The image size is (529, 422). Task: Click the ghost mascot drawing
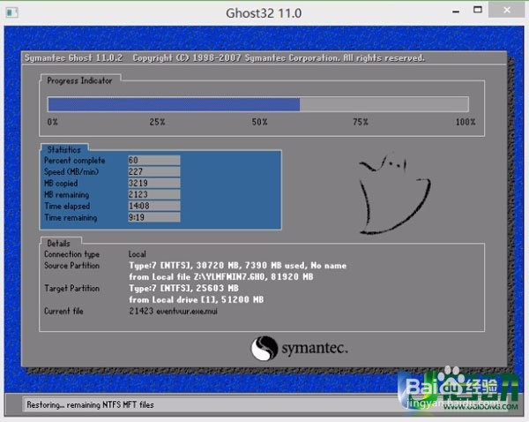(x=395, y=194)
